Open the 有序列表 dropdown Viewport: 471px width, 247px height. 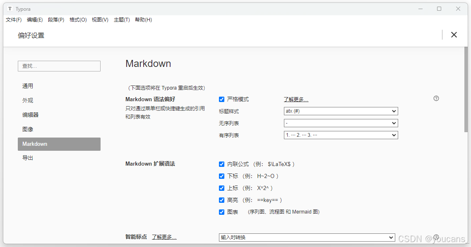[x=341, y=135]
